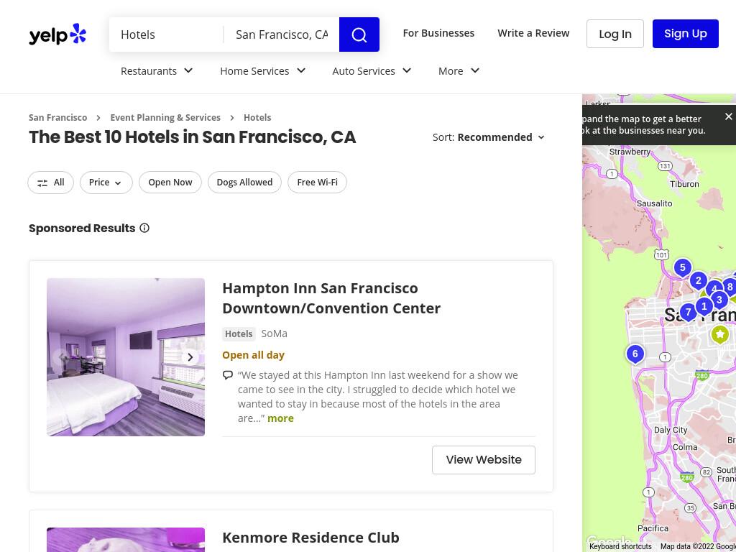
Task: Select map marker number 1
Action: (704, 307)
